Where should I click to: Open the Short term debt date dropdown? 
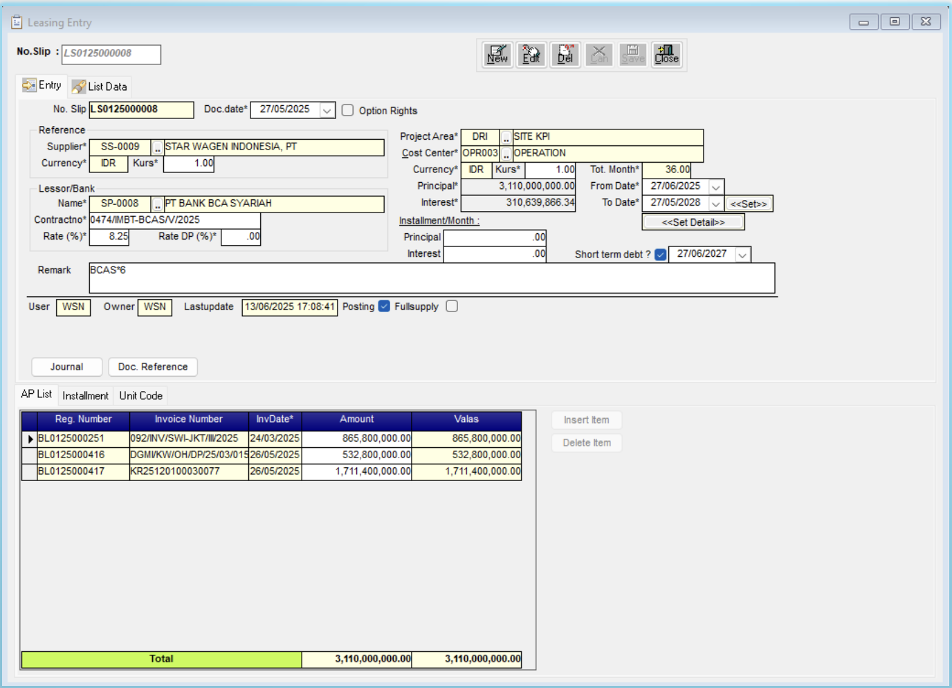(x=742, y=255)
